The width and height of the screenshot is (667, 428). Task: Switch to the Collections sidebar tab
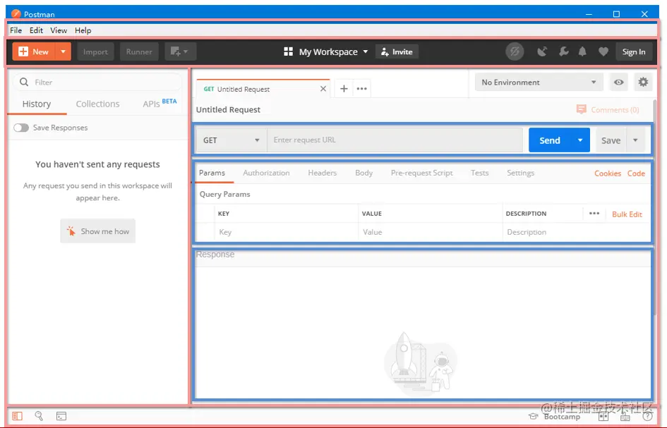tap(98, 104)
